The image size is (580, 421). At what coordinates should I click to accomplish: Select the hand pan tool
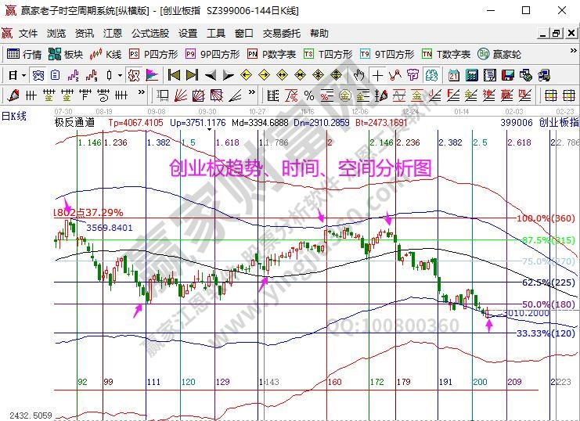point(358,75)
